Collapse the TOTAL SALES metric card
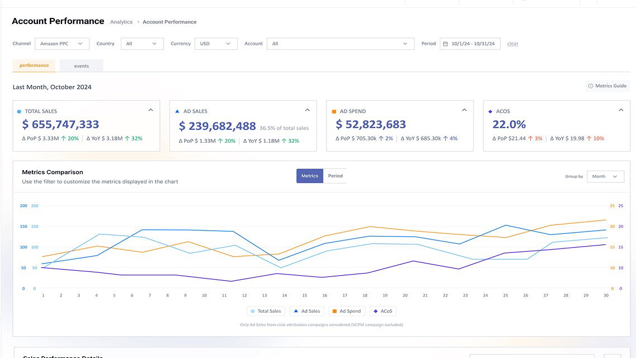Screen dimensions: 636x358 click(150, 110)
